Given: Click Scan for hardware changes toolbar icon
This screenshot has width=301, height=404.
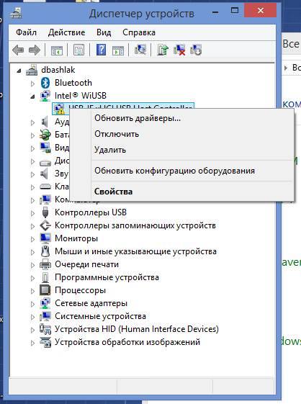Looking at the screenshot, I should [140, 50].
